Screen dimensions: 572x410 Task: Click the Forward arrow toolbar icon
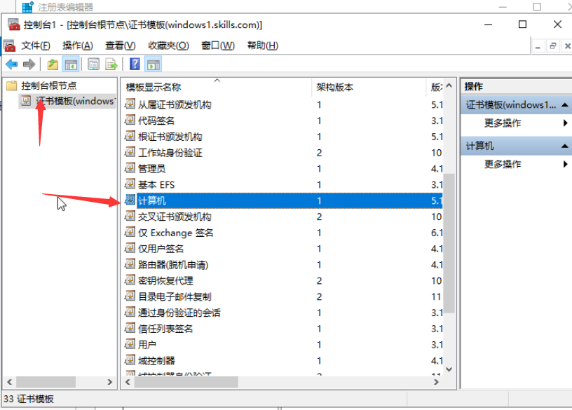point(29,64)
